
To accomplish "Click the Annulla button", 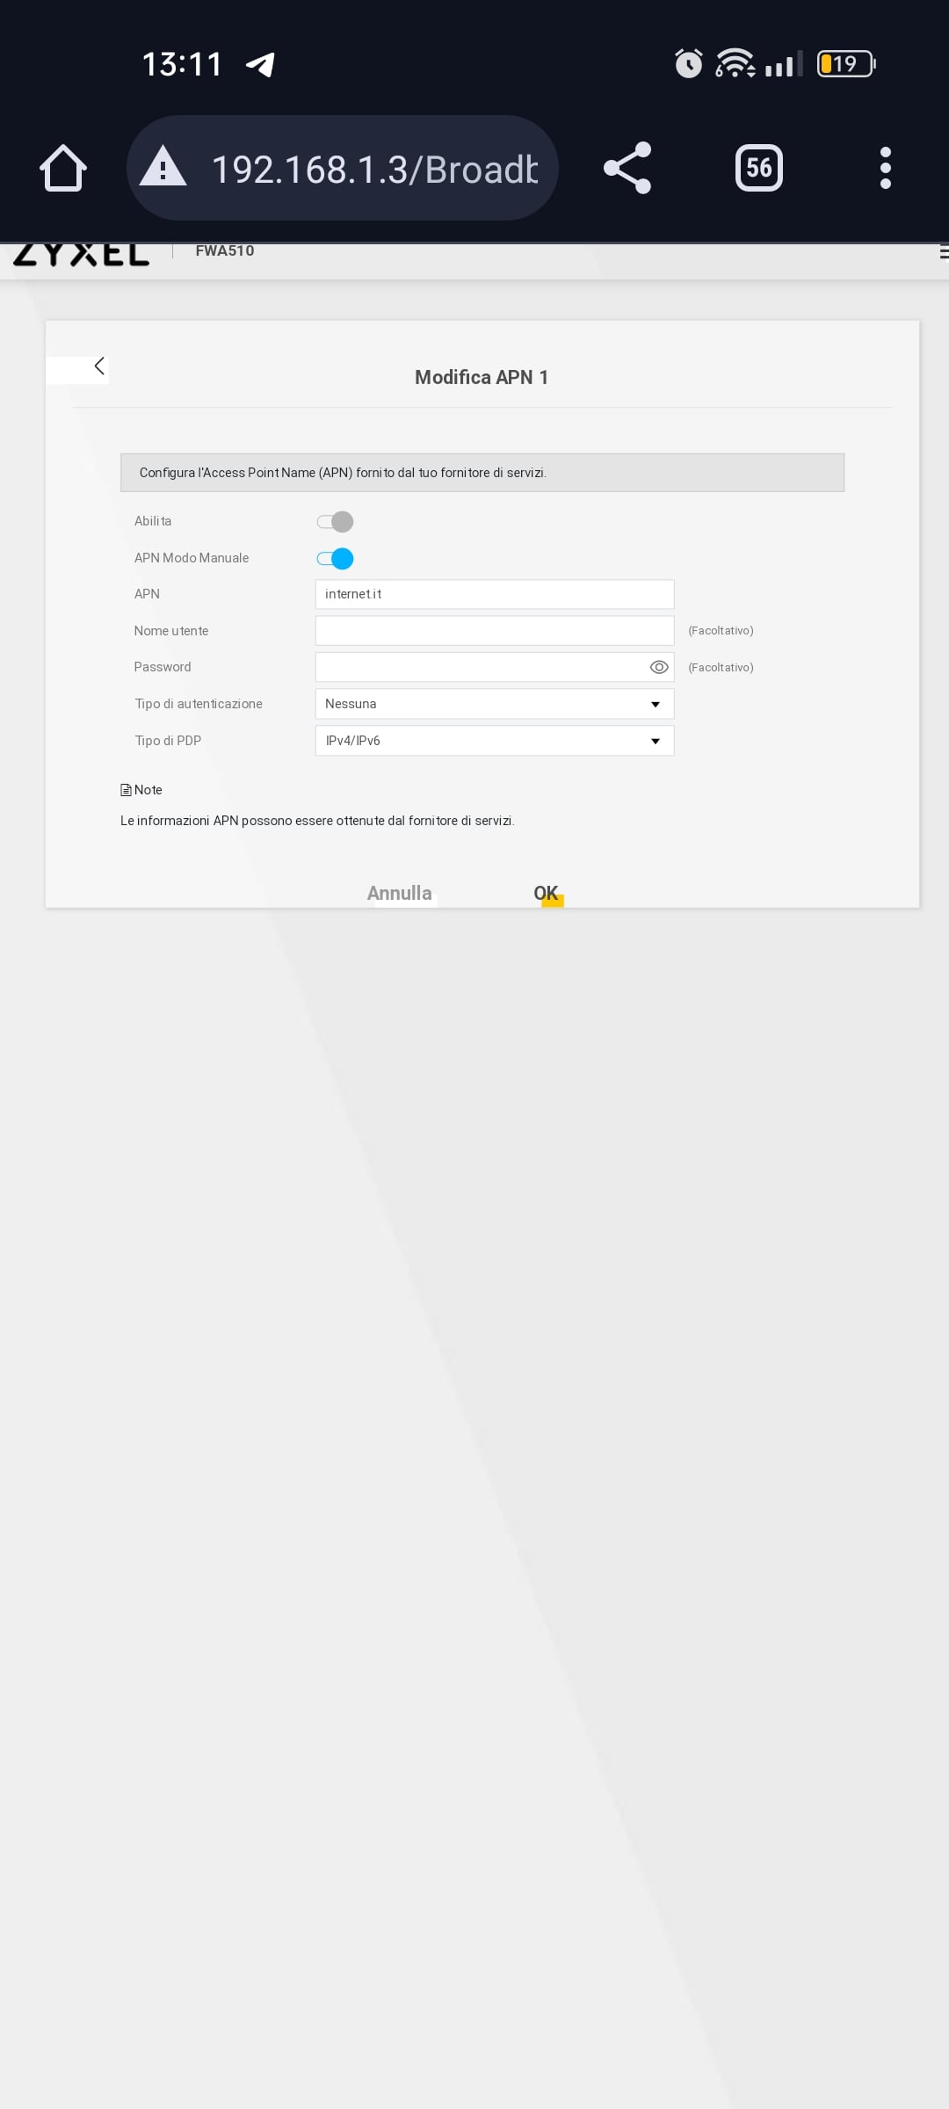I will tap(400, 893).
